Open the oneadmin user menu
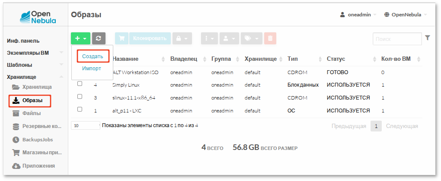The height and width of the screenshot is (181, 441). [x=358, y=15]
